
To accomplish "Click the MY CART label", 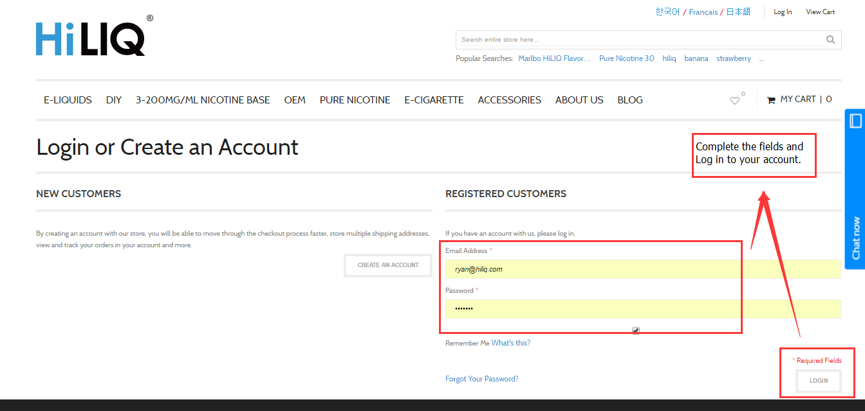I will pos(798,99).
